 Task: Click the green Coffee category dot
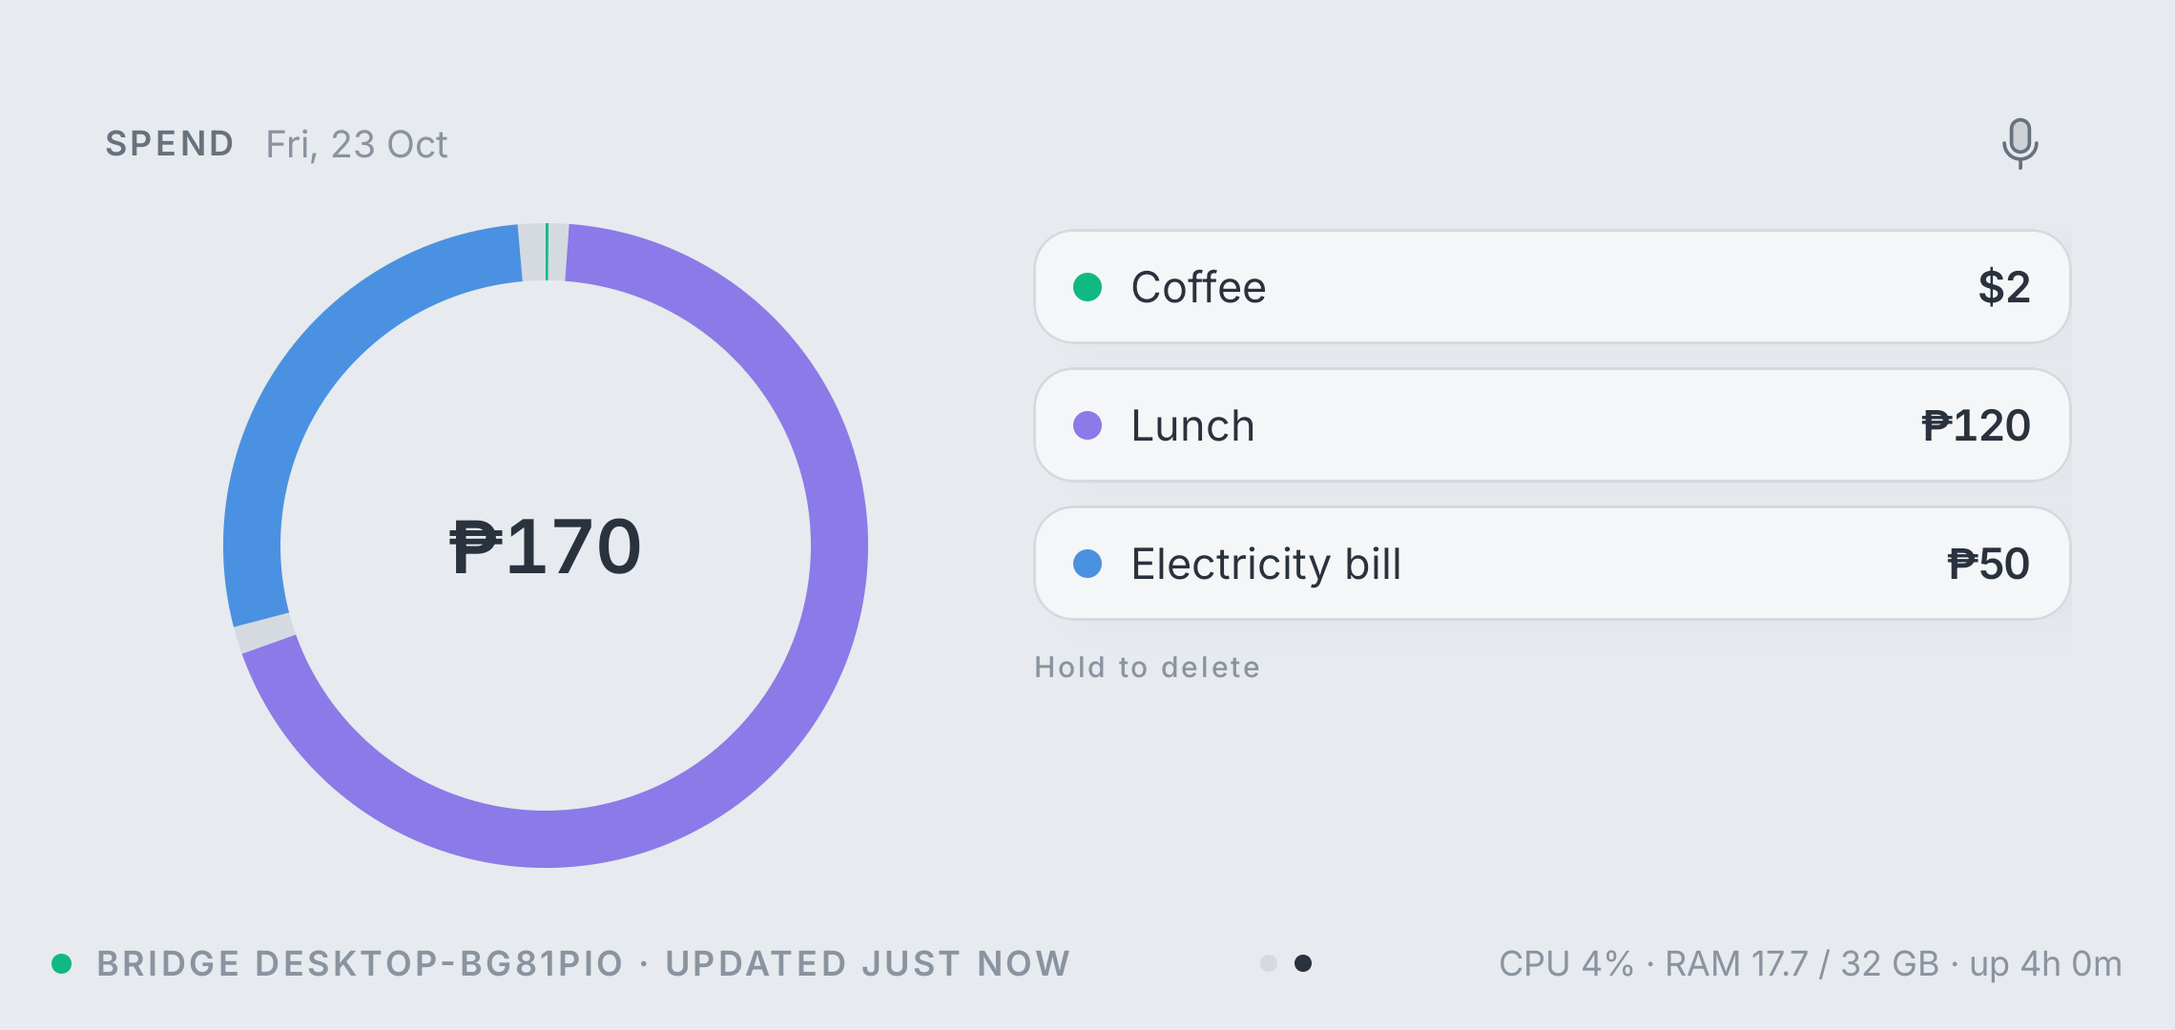(1087, 287)
